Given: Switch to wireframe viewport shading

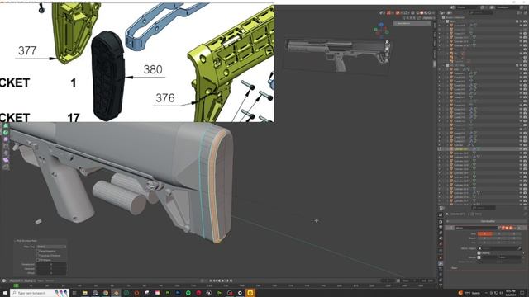Looking at the screenshot, I should point(417,13).
